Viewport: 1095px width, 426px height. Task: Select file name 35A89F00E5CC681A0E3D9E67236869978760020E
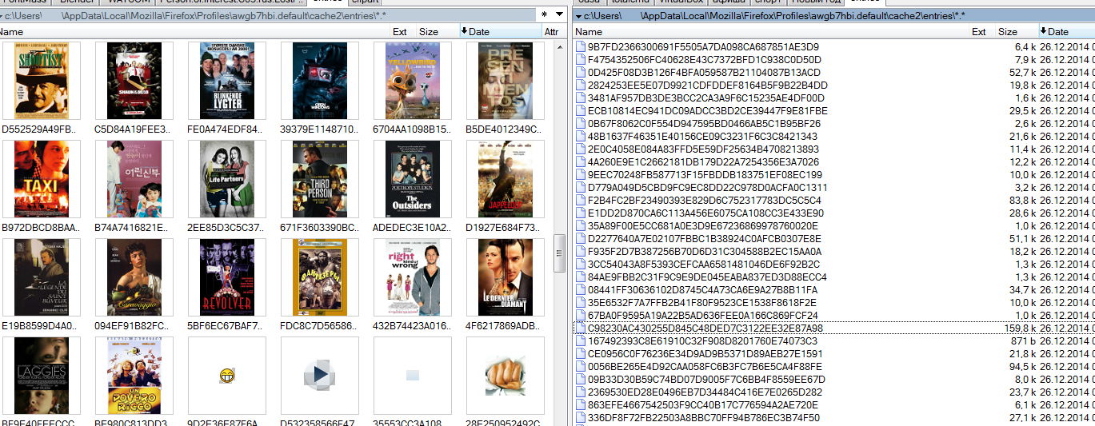click(x=704, y=226)
